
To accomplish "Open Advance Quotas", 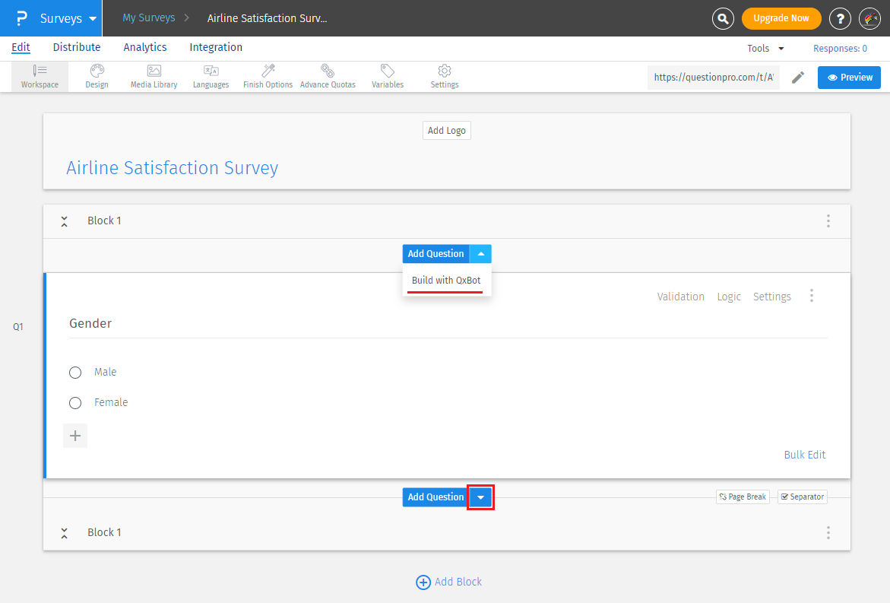I will coord(328,76).
